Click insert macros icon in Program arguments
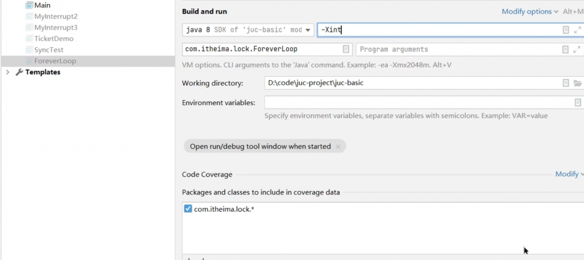Viewport: 584px width, 260px height. click(x=566, y=49)
